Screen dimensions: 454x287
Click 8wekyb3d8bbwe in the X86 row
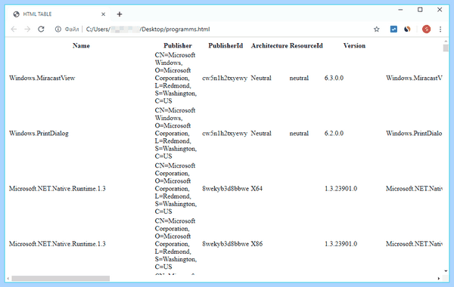tap(225, 244)
